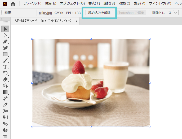Open the オブジェクト(O) menu
The height and width of the screenshot is (139, 182).
(x=72, y=4)
